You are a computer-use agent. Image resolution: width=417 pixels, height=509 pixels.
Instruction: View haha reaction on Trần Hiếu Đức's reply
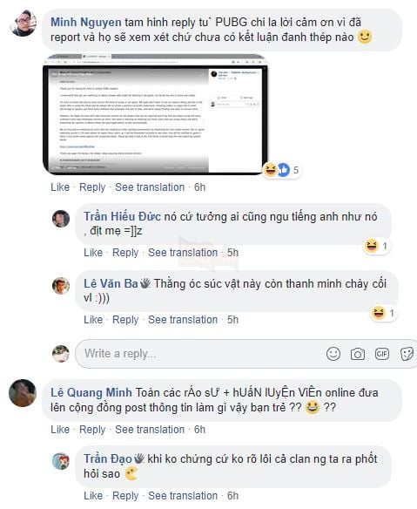pos(376,246)
